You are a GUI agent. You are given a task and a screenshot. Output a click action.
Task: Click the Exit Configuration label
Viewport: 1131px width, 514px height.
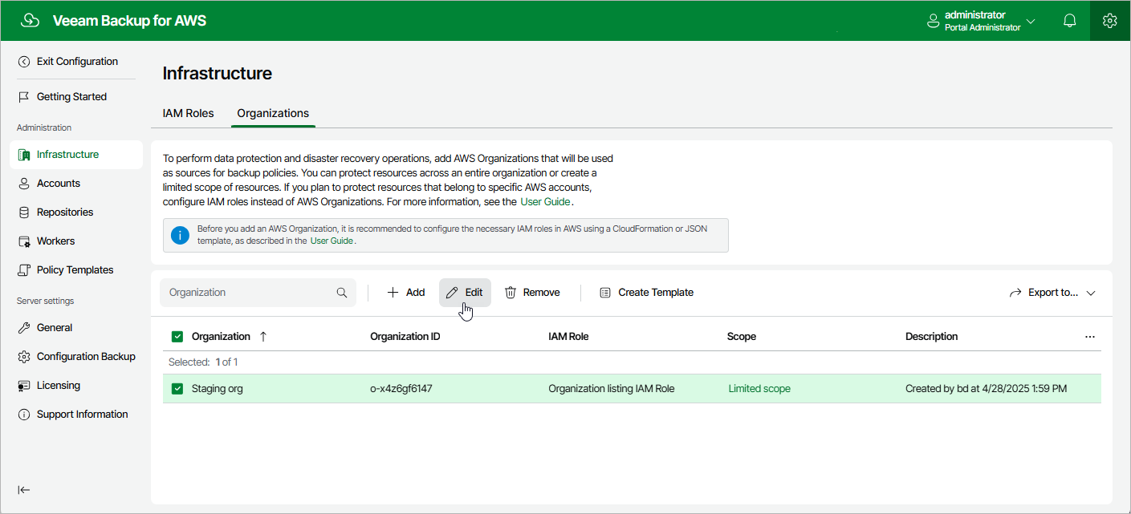click(77, 62)
